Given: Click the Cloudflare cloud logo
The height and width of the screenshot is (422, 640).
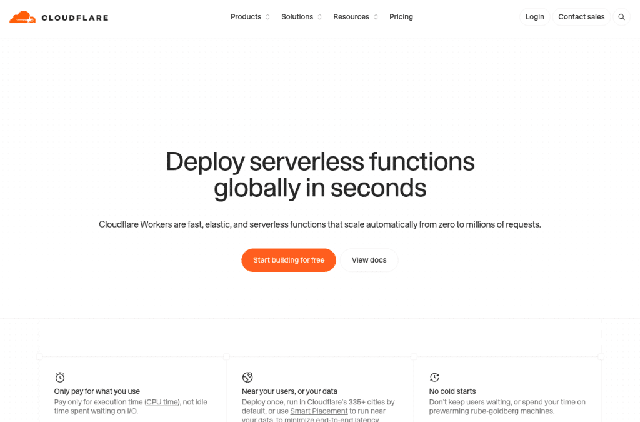Looking at the screenshot, I should tap(23, 17).
